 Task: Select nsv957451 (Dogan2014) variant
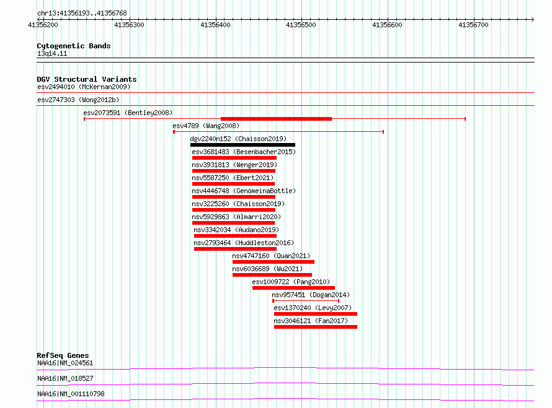click(x=311, y=295)
